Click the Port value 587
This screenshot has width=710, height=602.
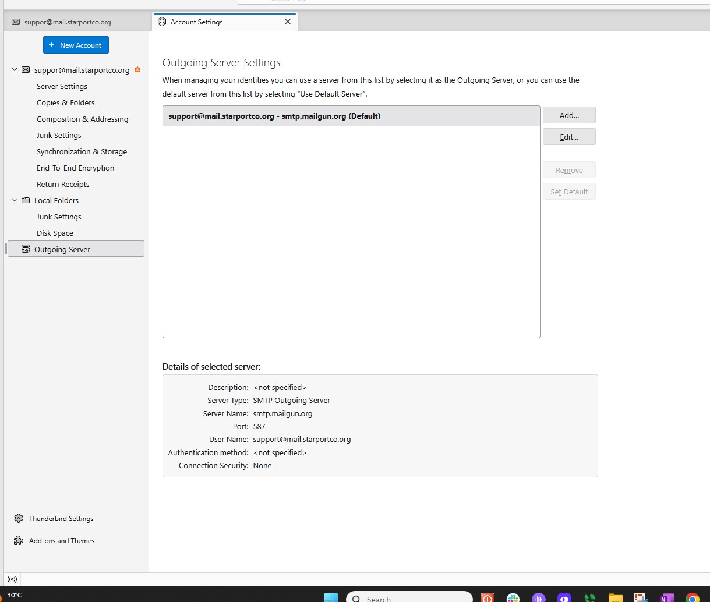coord(259,426)
